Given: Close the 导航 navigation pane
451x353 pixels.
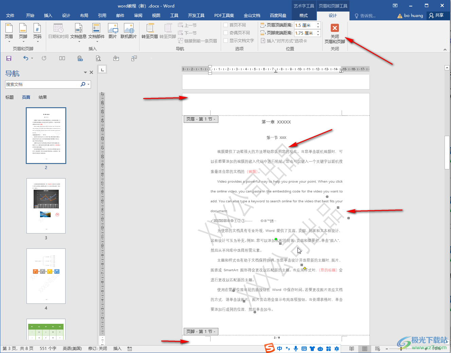Looking at the screenshot, I should pos(91,72).
